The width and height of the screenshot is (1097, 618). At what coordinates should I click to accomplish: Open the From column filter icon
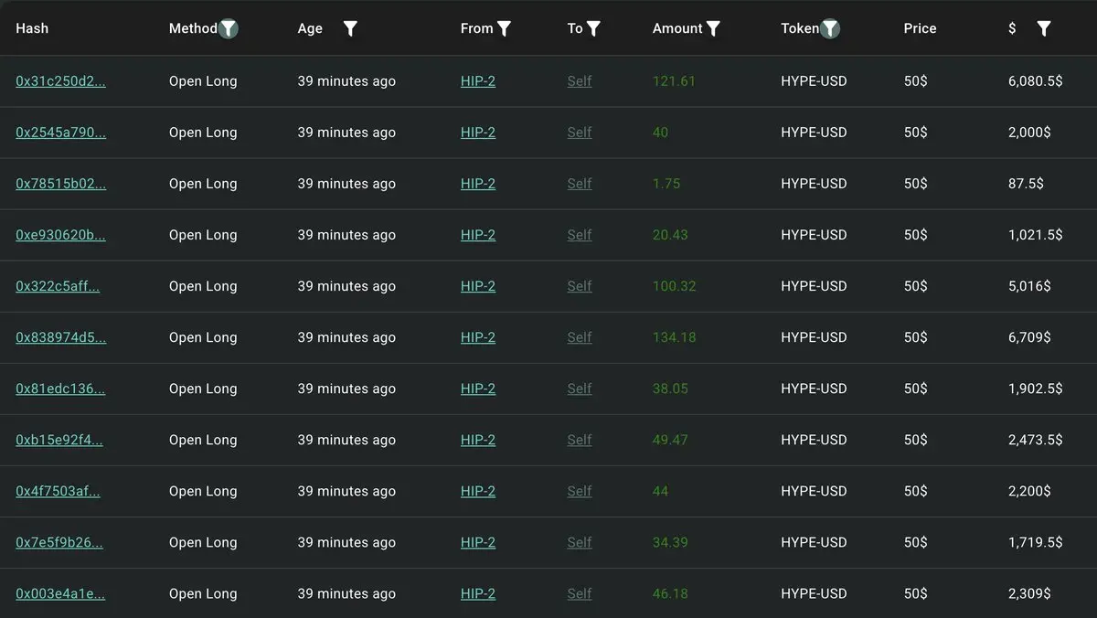click(x=504, y=28)
